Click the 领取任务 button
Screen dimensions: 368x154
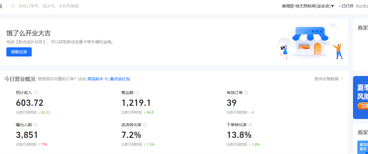point(19,52)
